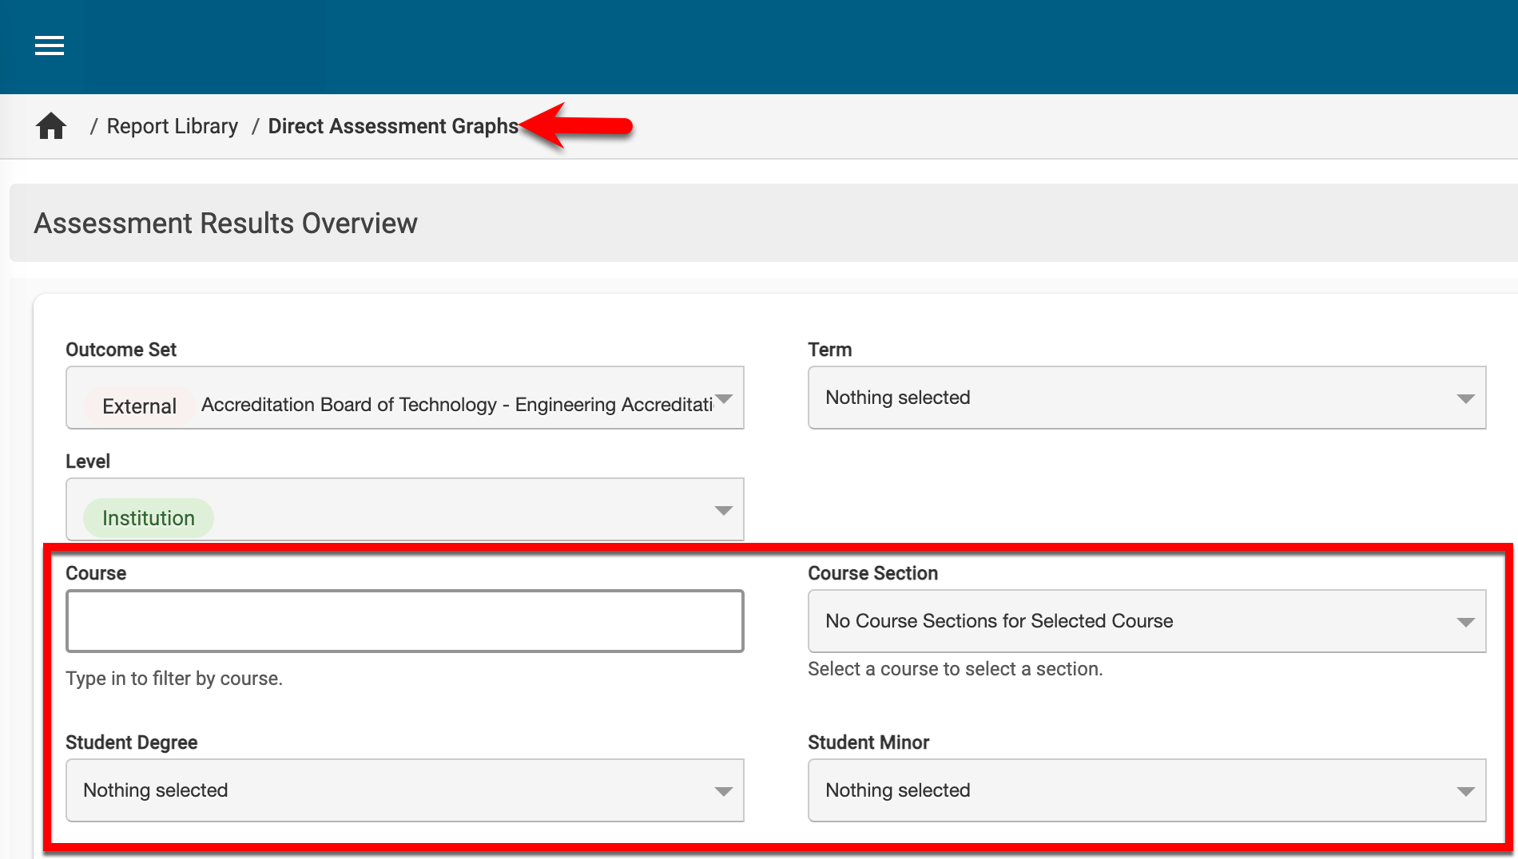This screenshot has width=1518, height=859.
Task: Click the Report Library breadcrumb
Action: (172, 126)
